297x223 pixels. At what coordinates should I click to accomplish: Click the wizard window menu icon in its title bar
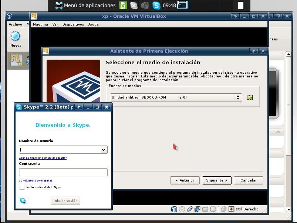click(x=46, y=51)
